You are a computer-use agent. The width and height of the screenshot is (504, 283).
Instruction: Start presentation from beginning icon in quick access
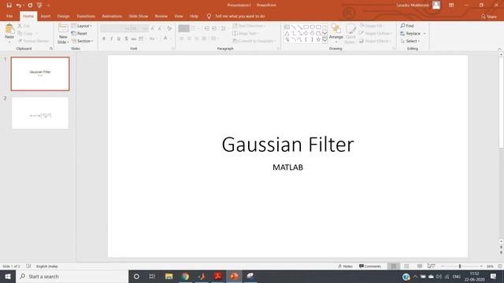click(x=39, y=6)
